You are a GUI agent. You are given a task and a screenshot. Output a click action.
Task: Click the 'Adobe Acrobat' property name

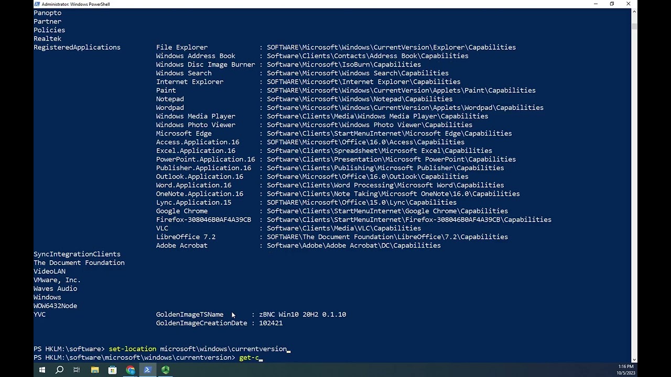pyautogui.click(x=182, y=246)
